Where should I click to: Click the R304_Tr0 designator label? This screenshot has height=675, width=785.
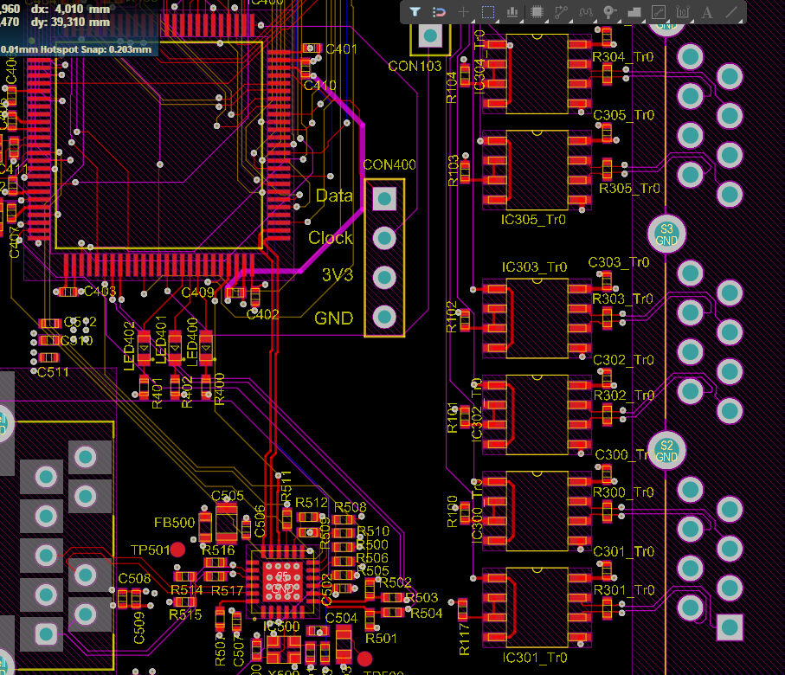coord(623,57)
